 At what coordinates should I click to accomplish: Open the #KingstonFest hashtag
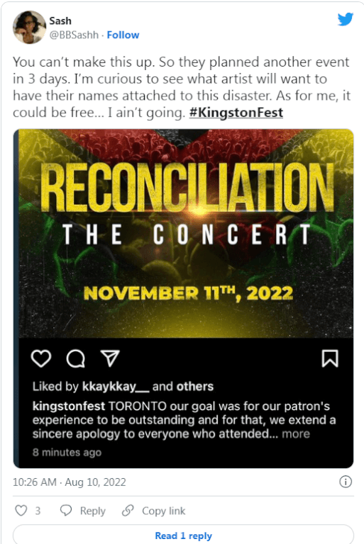pyautogui.click(x=236, y=113)
